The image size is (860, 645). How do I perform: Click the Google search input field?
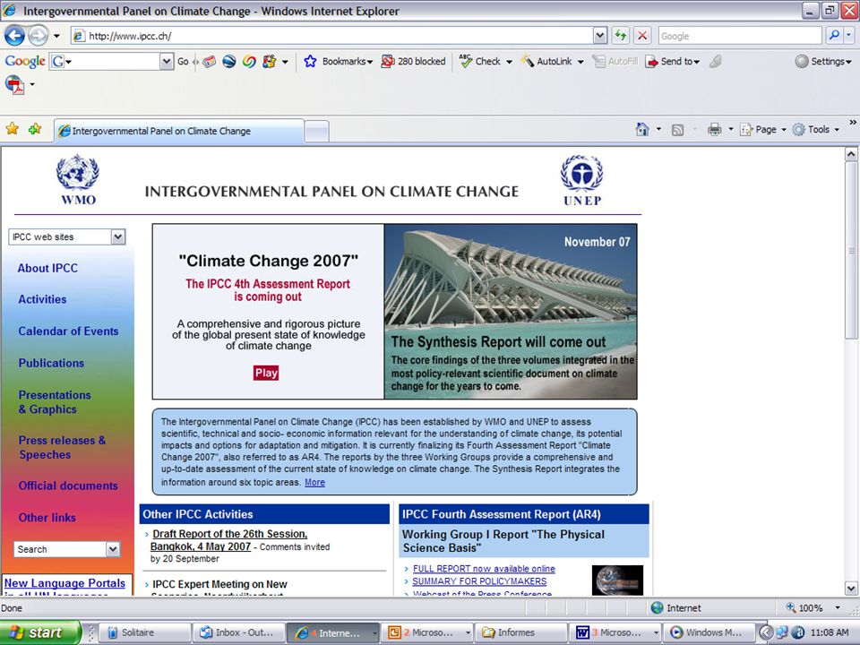click(739, 36)
